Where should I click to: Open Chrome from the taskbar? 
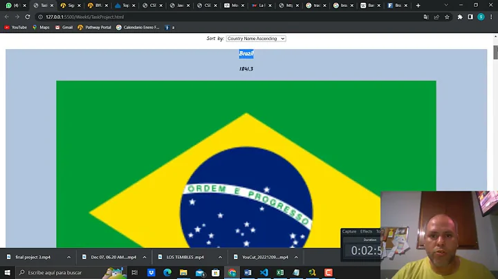[x=232, y=273]
